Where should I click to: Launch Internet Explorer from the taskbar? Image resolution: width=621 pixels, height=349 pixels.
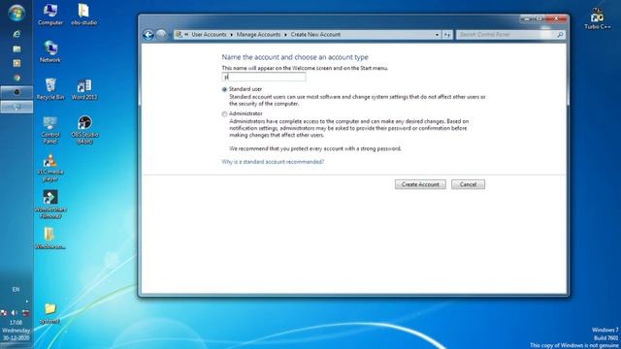(16, 34)
